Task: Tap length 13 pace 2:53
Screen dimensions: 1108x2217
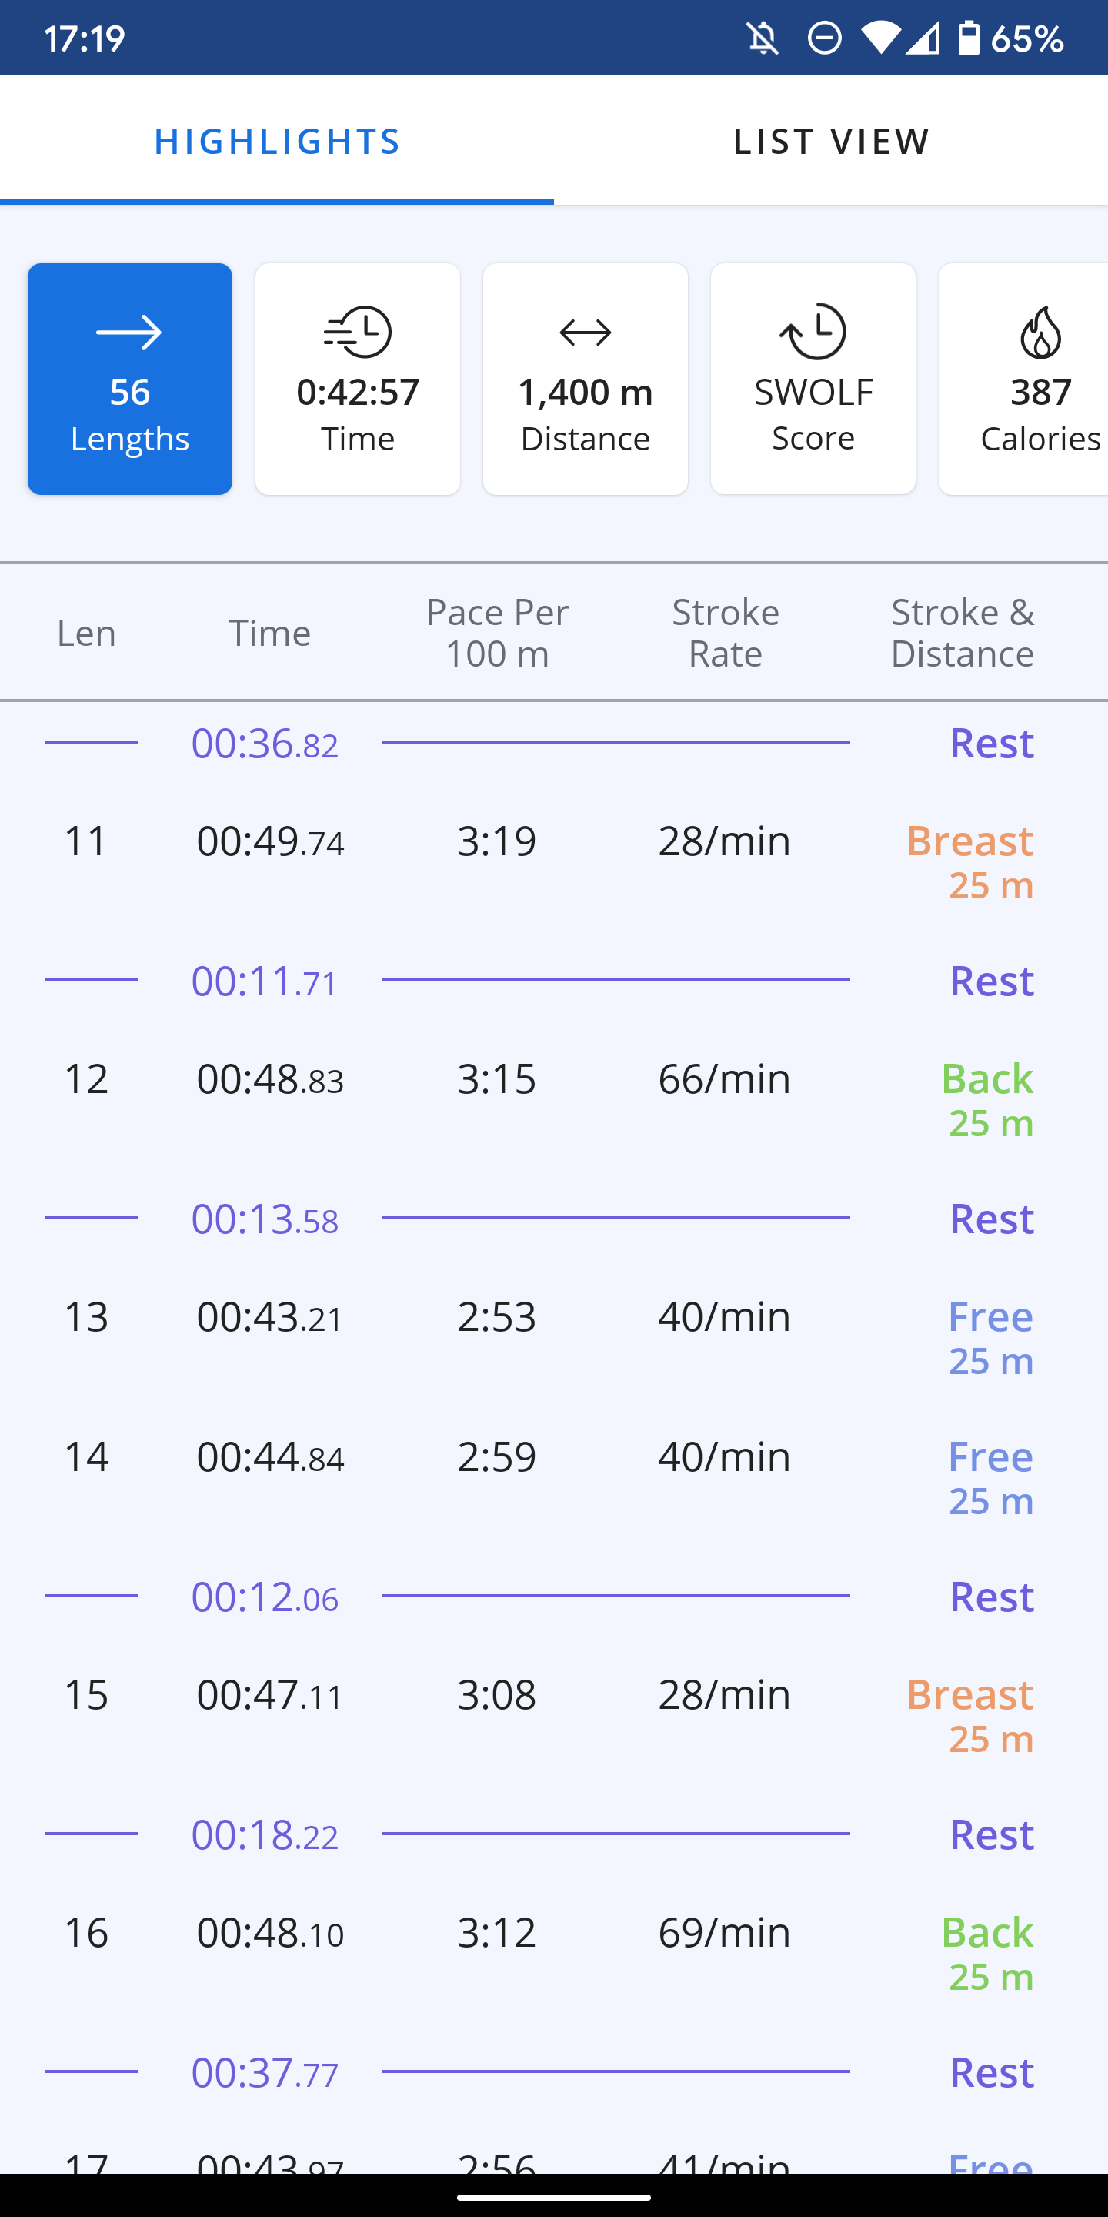Action: click(496, 1317)
